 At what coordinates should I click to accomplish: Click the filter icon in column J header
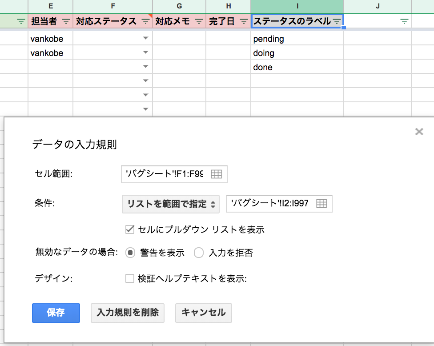click(x=404, y=21)
